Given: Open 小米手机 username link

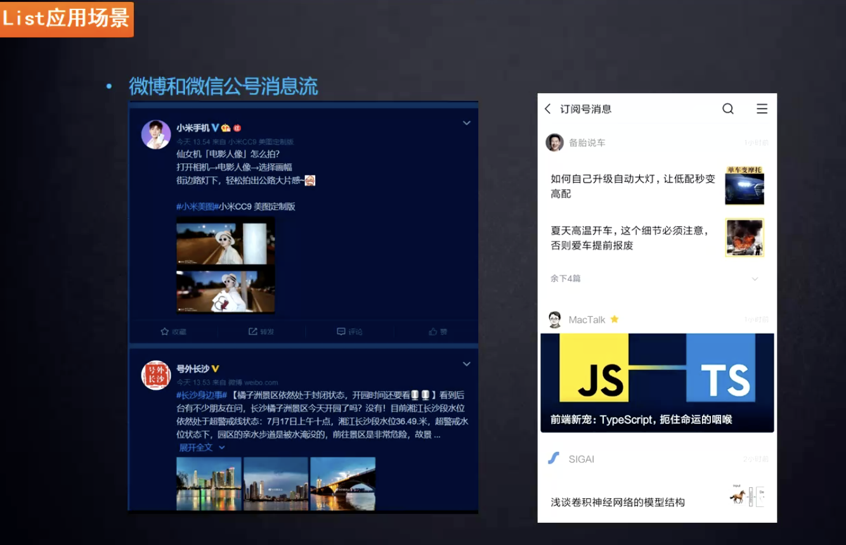Looking at the screenshot, I should tap(193, 127).
